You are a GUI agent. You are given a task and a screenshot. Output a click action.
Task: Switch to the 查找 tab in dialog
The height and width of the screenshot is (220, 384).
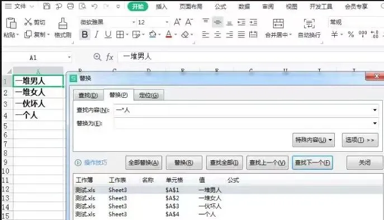pos(88,95)
